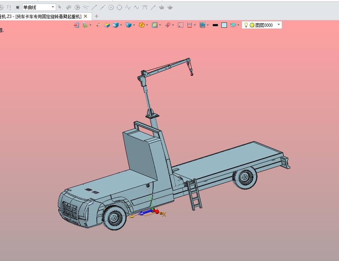Click the truck's front wheel

click(x=114, y=218)
